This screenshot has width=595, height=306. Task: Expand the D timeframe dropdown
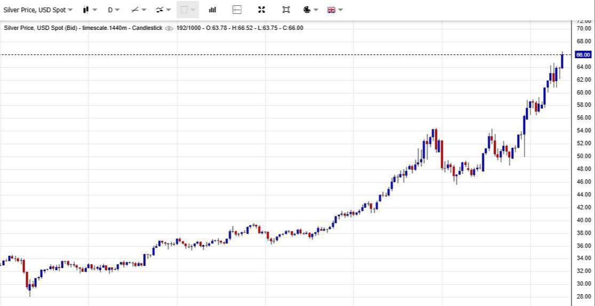(x=113, y=10)
